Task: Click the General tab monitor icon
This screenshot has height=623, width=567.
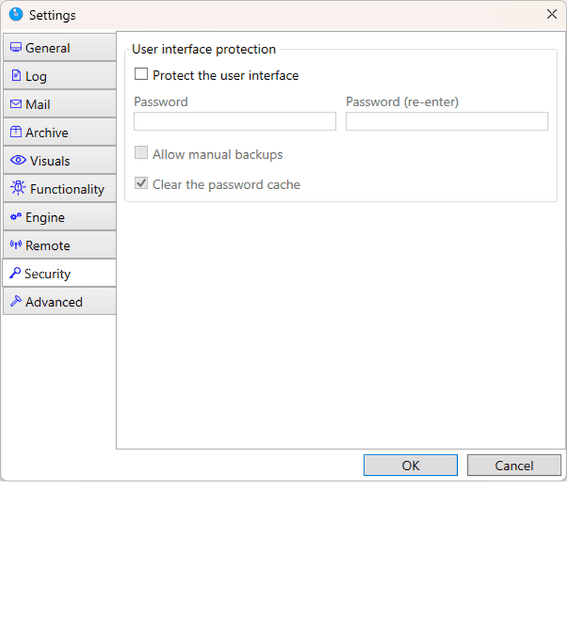Action: [16, 47]
